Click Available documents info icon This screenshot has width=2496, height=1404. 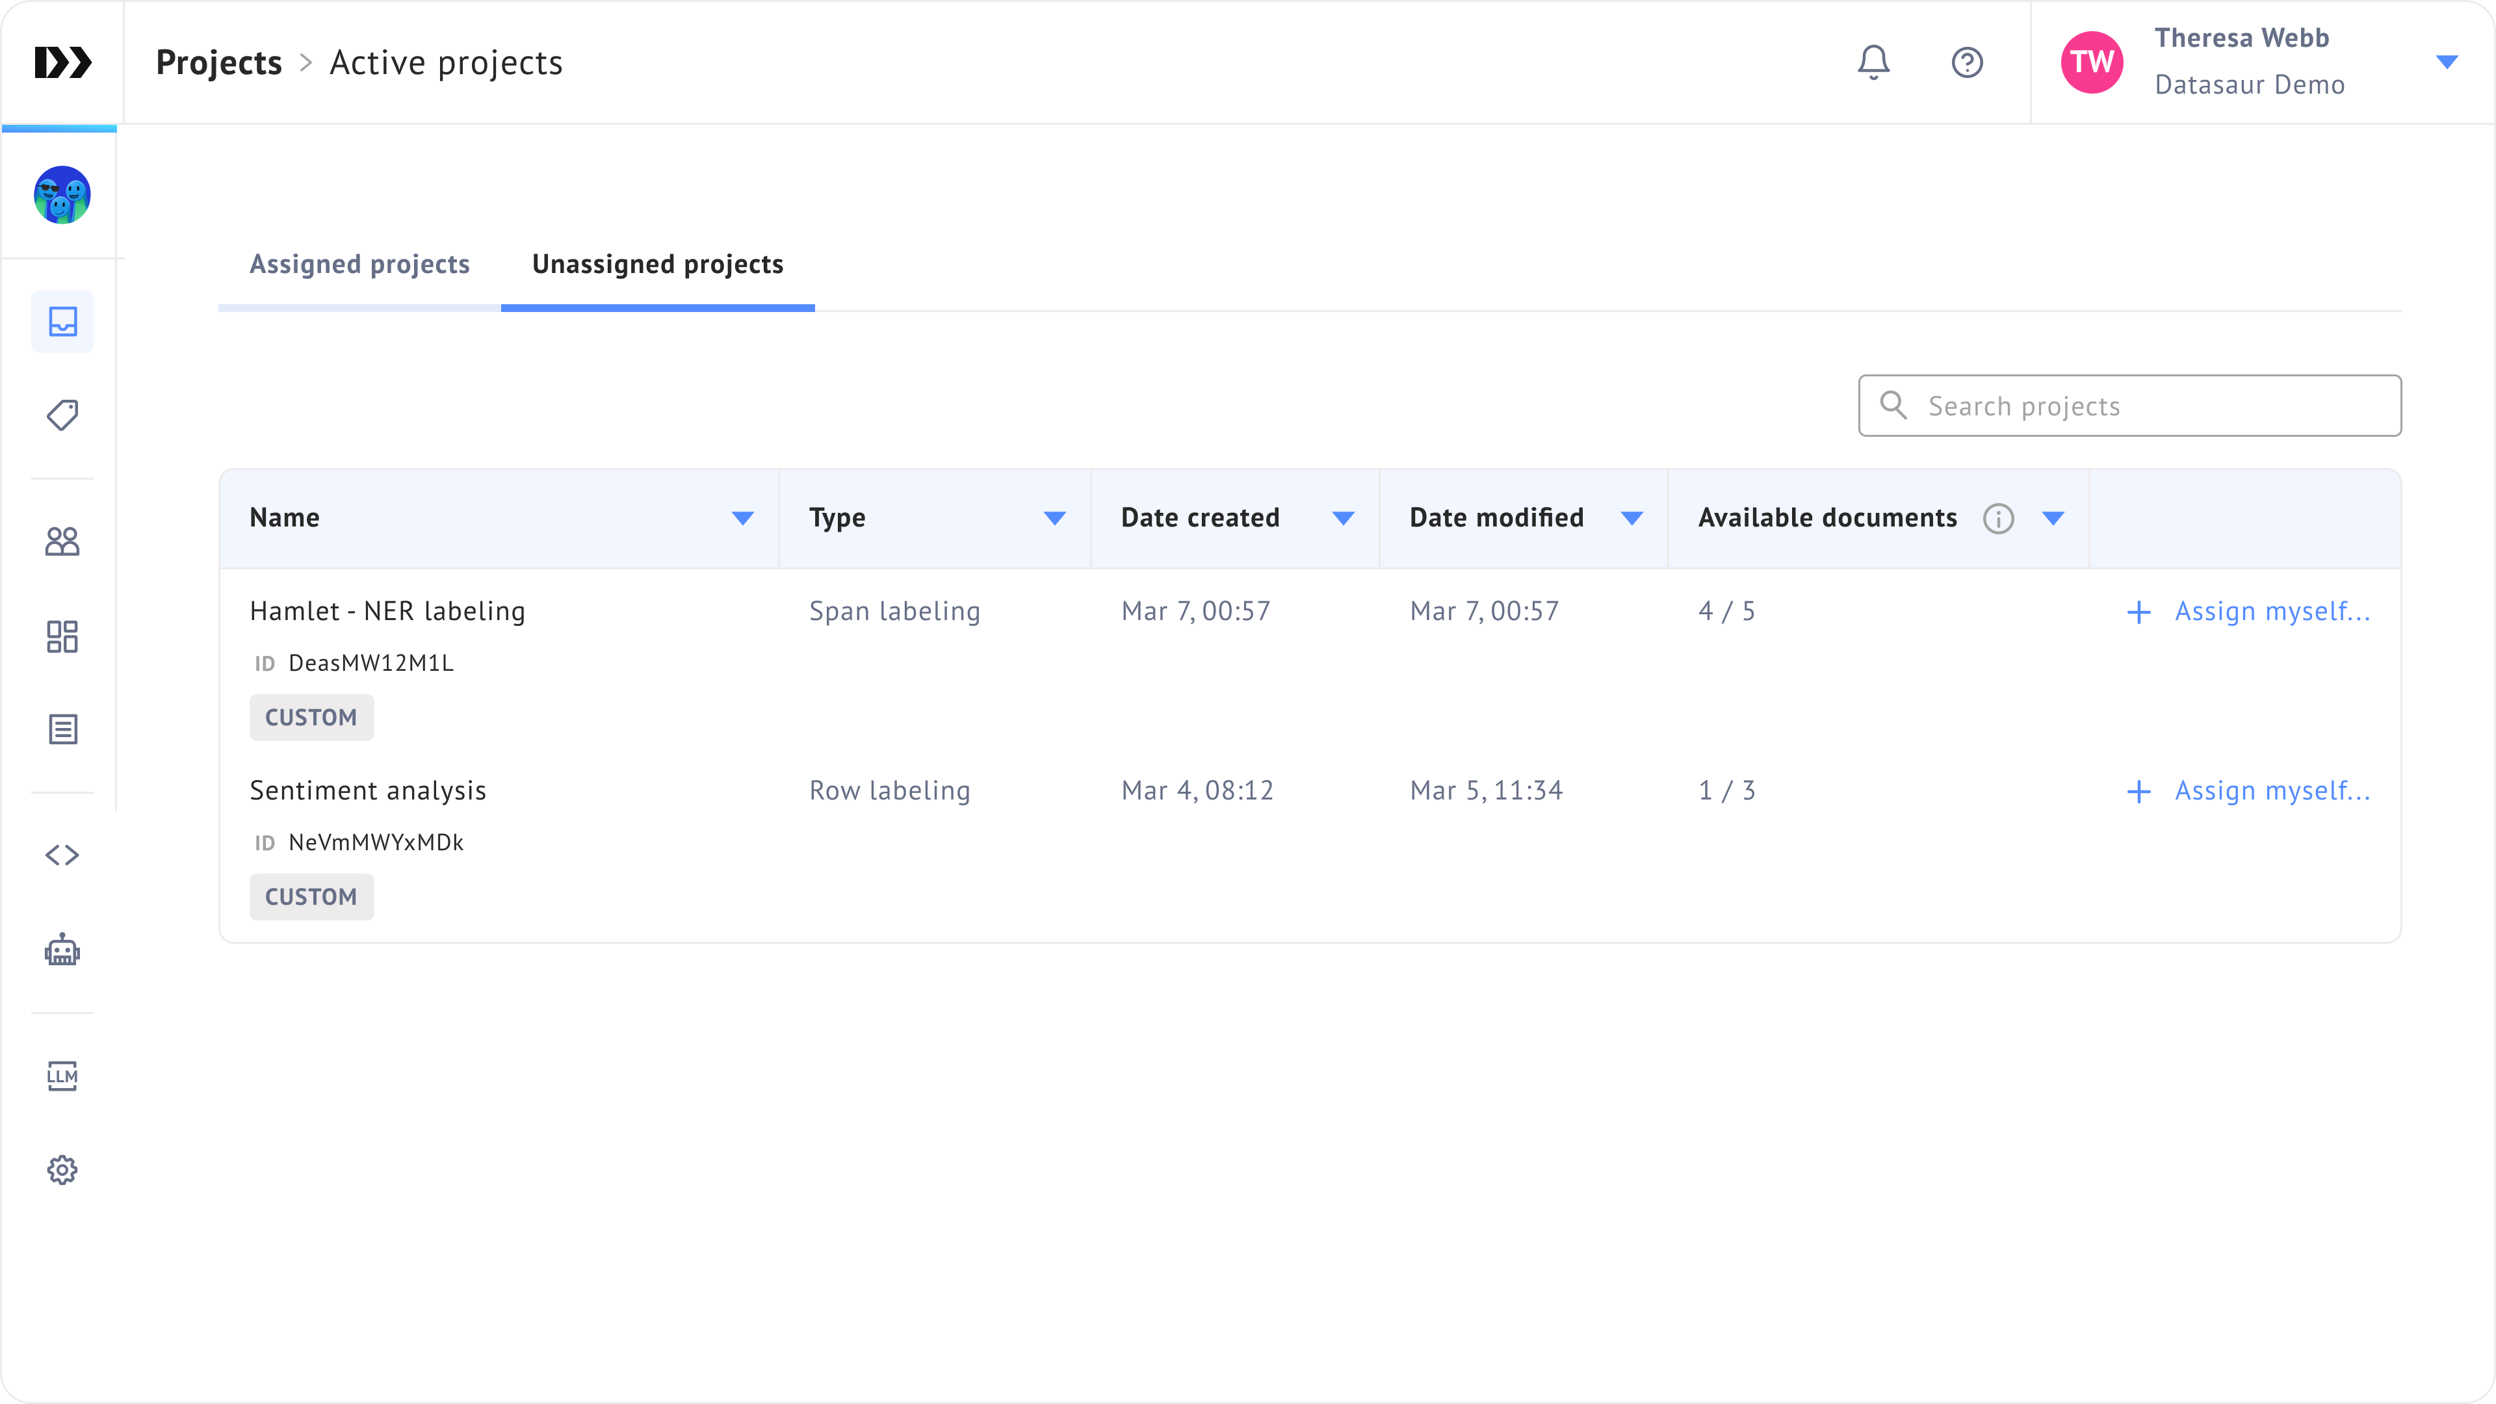pos(1998,519)
